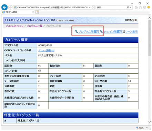This screenshot has width=152, height=131.
Task: Click the 表(DB)数 label cell
Action: pos(20,91)
